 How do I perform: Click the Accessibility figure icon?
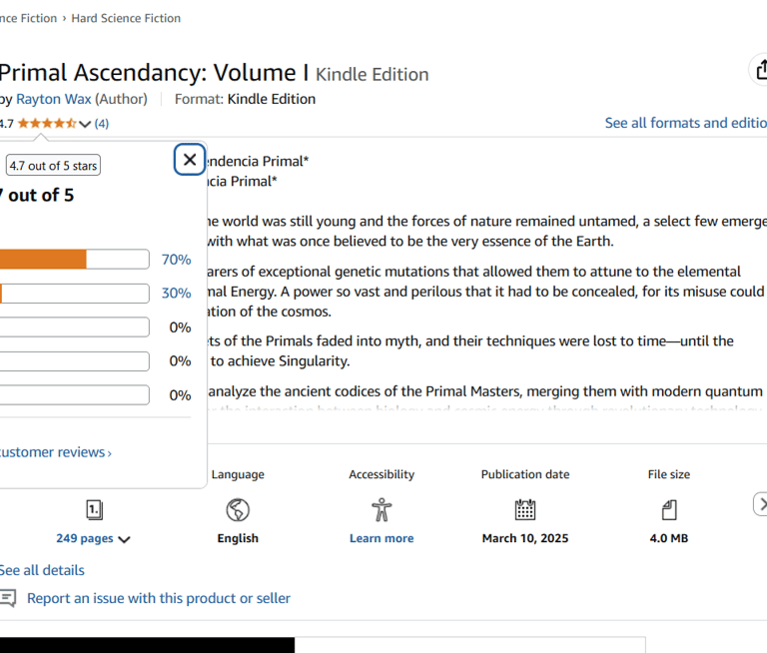pos(381,510)
